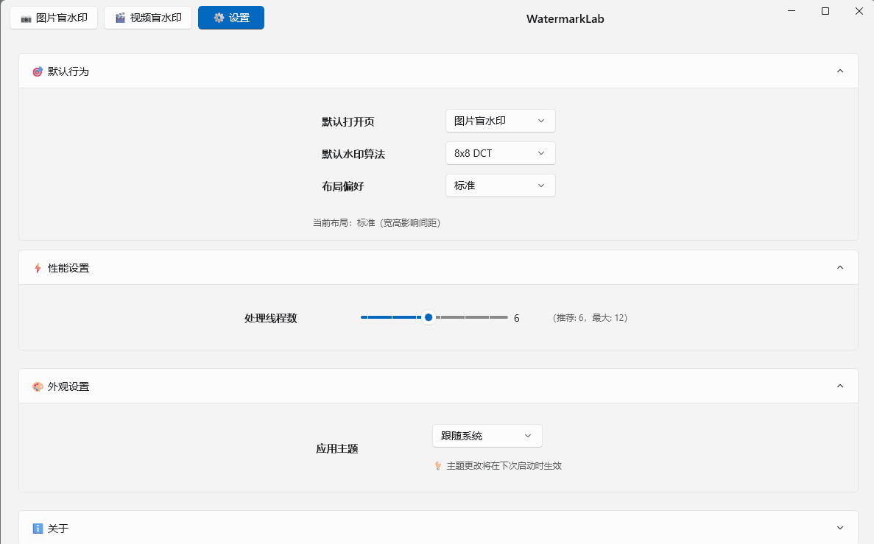
Task: Switch to the 视频盲水印 tab
Action: pyautogui.click(x=148, y=18)
